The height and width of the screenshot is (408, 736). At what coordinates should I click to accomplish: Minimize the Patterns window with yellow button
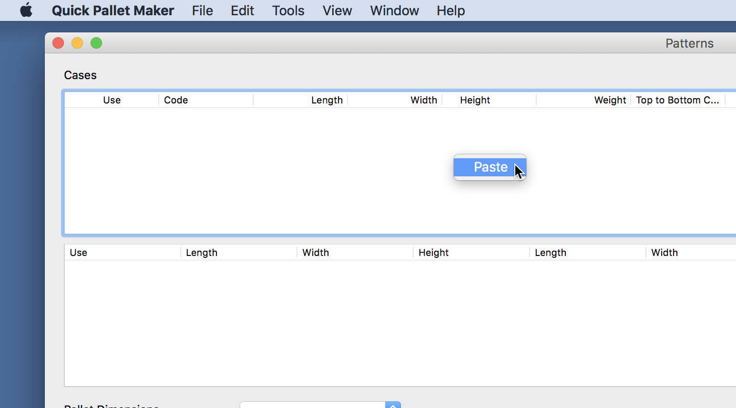(77, 43)
